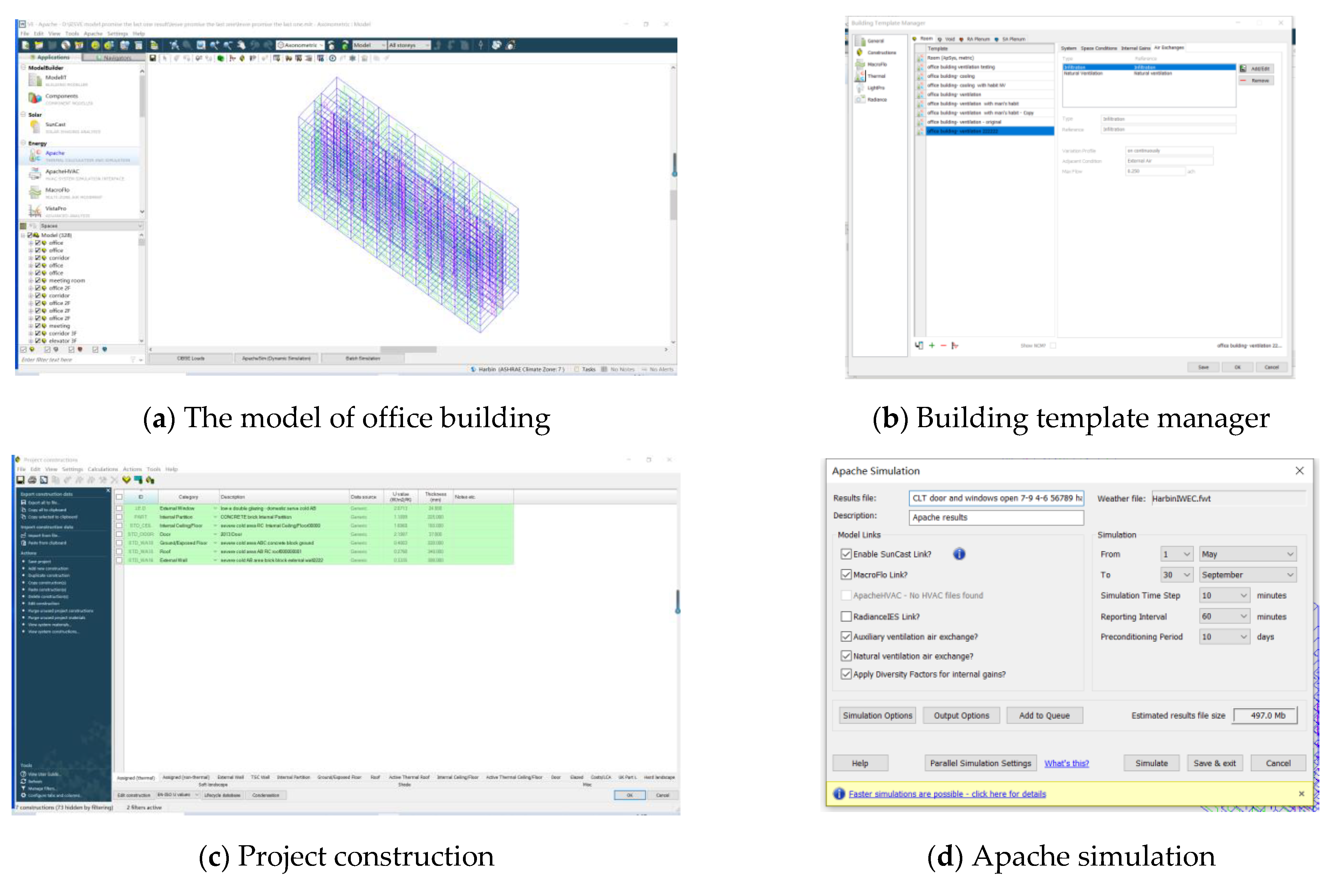This screenshot has height=882, width=1331.
Task: Click the SunCast link info icon
Action: click(959, 554)
